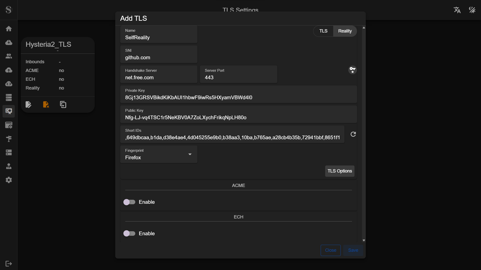Enable the ECH toggle
The height and width of the screenshot is (270, 481).
click(129, 233)
